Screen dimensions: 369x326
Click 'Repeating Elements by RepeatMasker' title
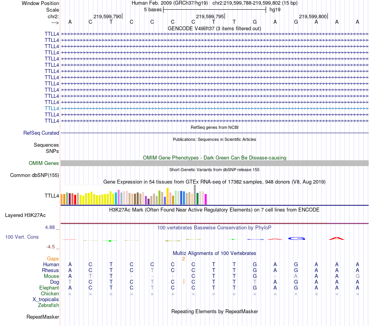pyautogui.click(x=214, y=311)
